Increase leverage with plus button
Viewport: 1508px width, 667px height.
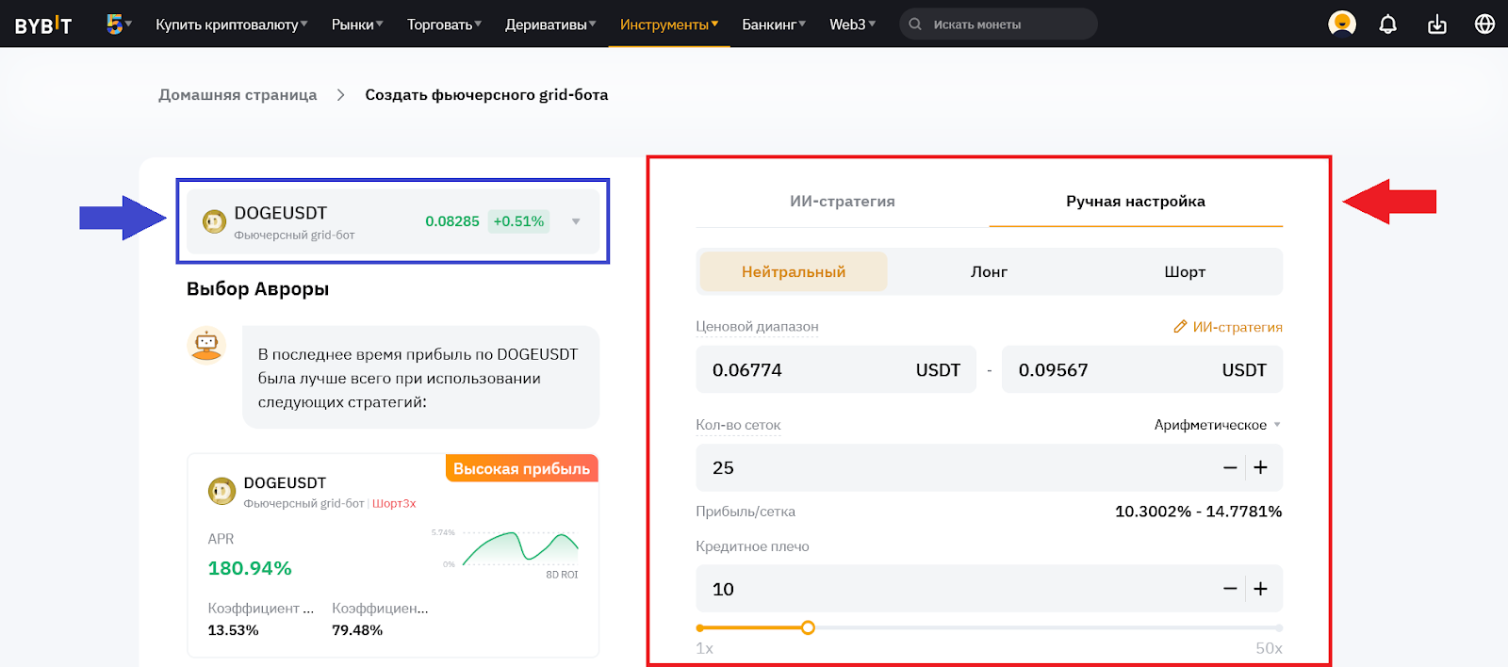pos(1261,589)
